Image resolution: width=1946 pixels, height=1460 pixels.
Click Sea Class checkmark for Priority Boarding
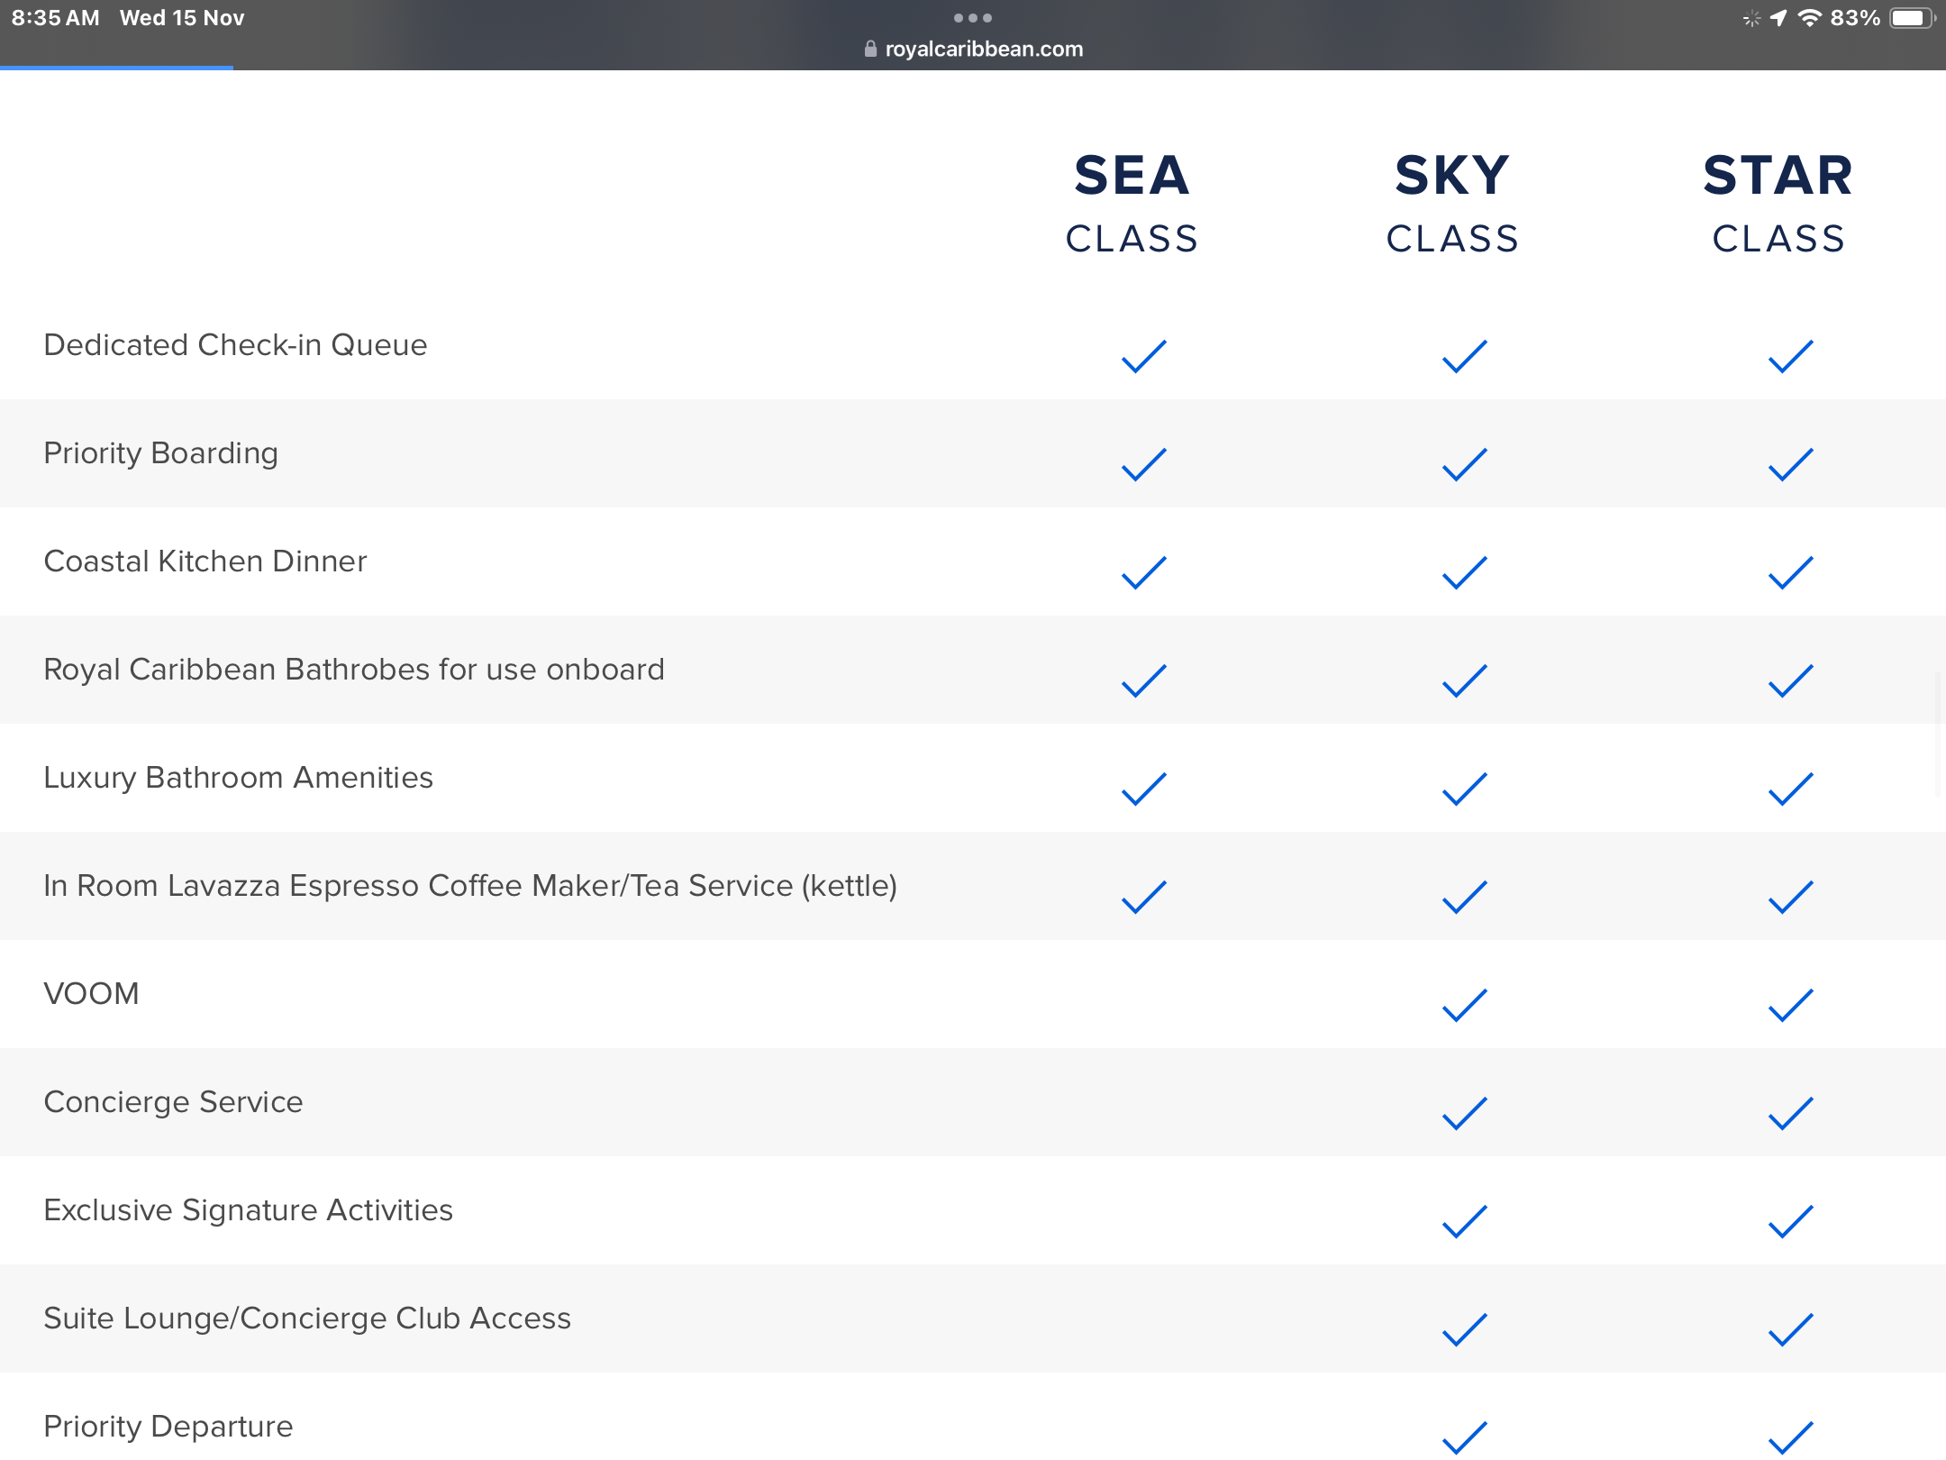click(1144, 464)
